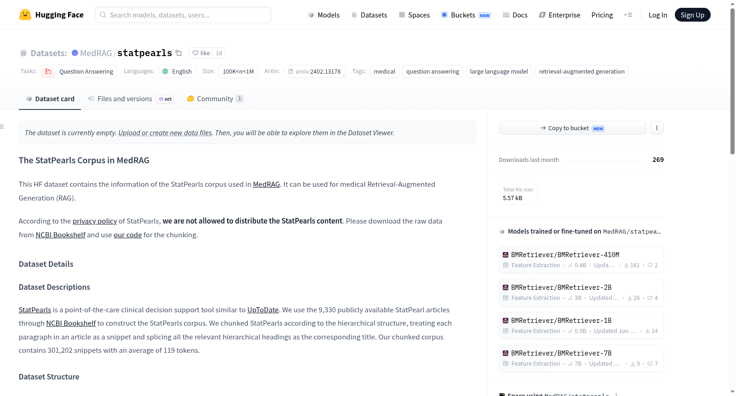Click retrieval-augmented generation tag

[582, 71]
